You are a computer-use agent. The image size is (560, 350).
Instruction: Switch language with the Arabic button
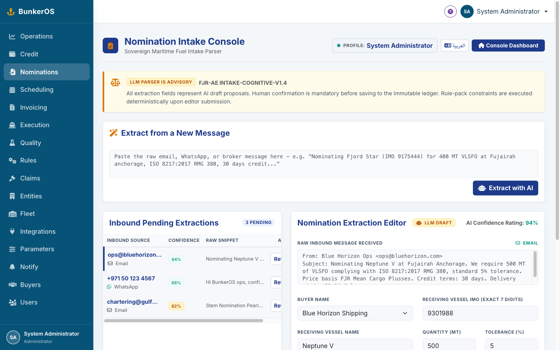tap(455, 45)
